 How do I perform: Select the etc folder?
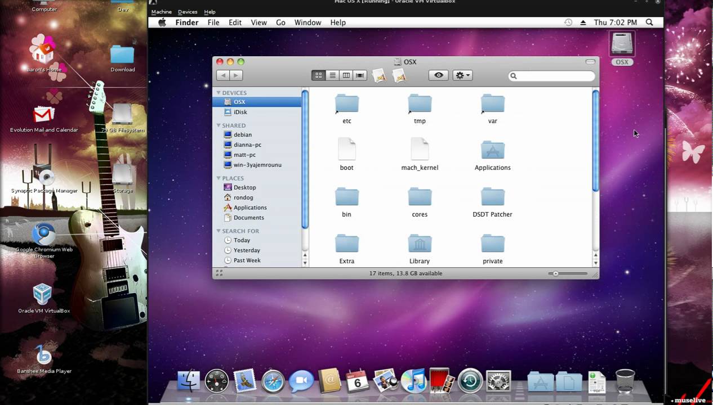pos(347,109)
